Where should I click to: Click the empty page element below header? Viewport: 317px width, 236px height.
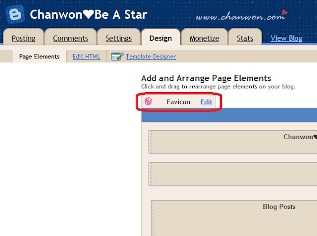[x=233, y=174]
